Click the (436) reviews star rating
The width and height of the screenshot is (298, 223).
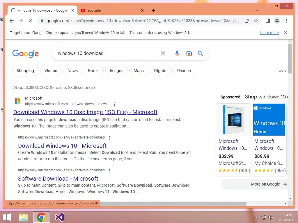[x=234, y=170]
